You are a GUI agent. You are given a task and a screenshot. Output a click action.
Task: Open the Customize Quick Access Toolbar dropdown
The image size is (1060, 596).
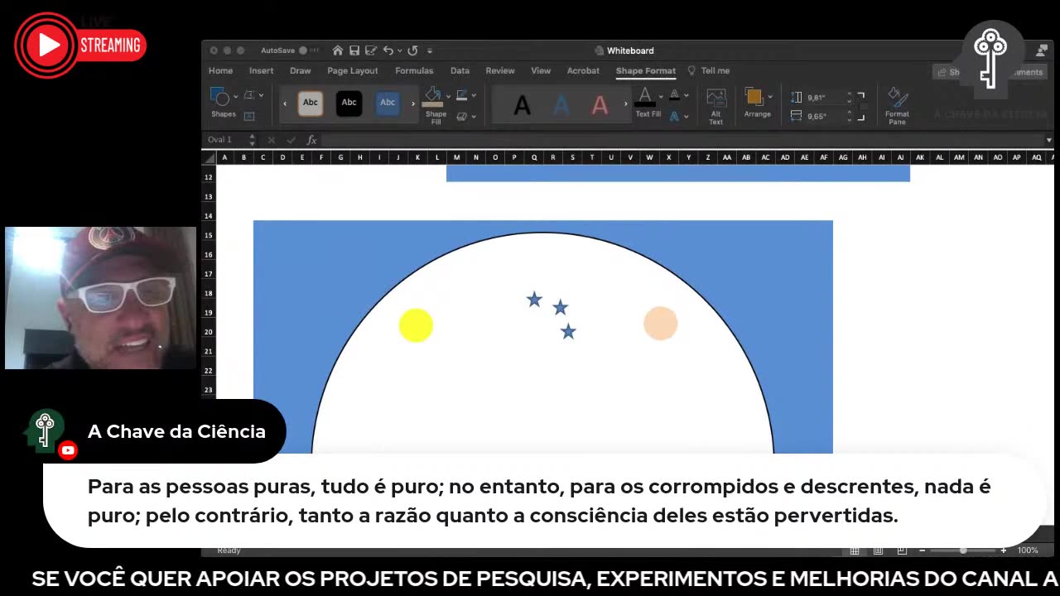tap(430, 50)
